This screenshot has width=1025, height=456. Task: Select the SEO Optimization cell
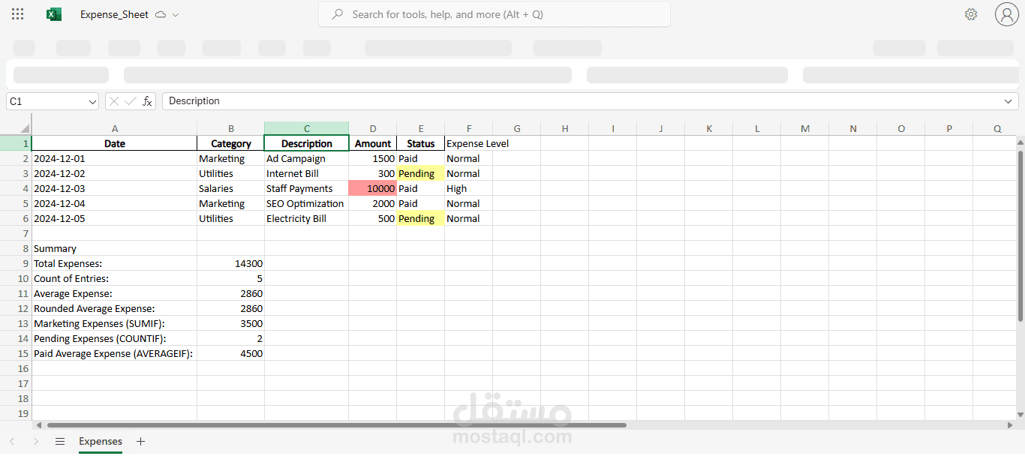306,203
